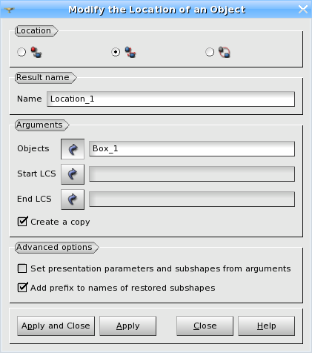Click the Apply and Close button
The width and height of the screenshot is (312, 353).
tap(56, 326)
